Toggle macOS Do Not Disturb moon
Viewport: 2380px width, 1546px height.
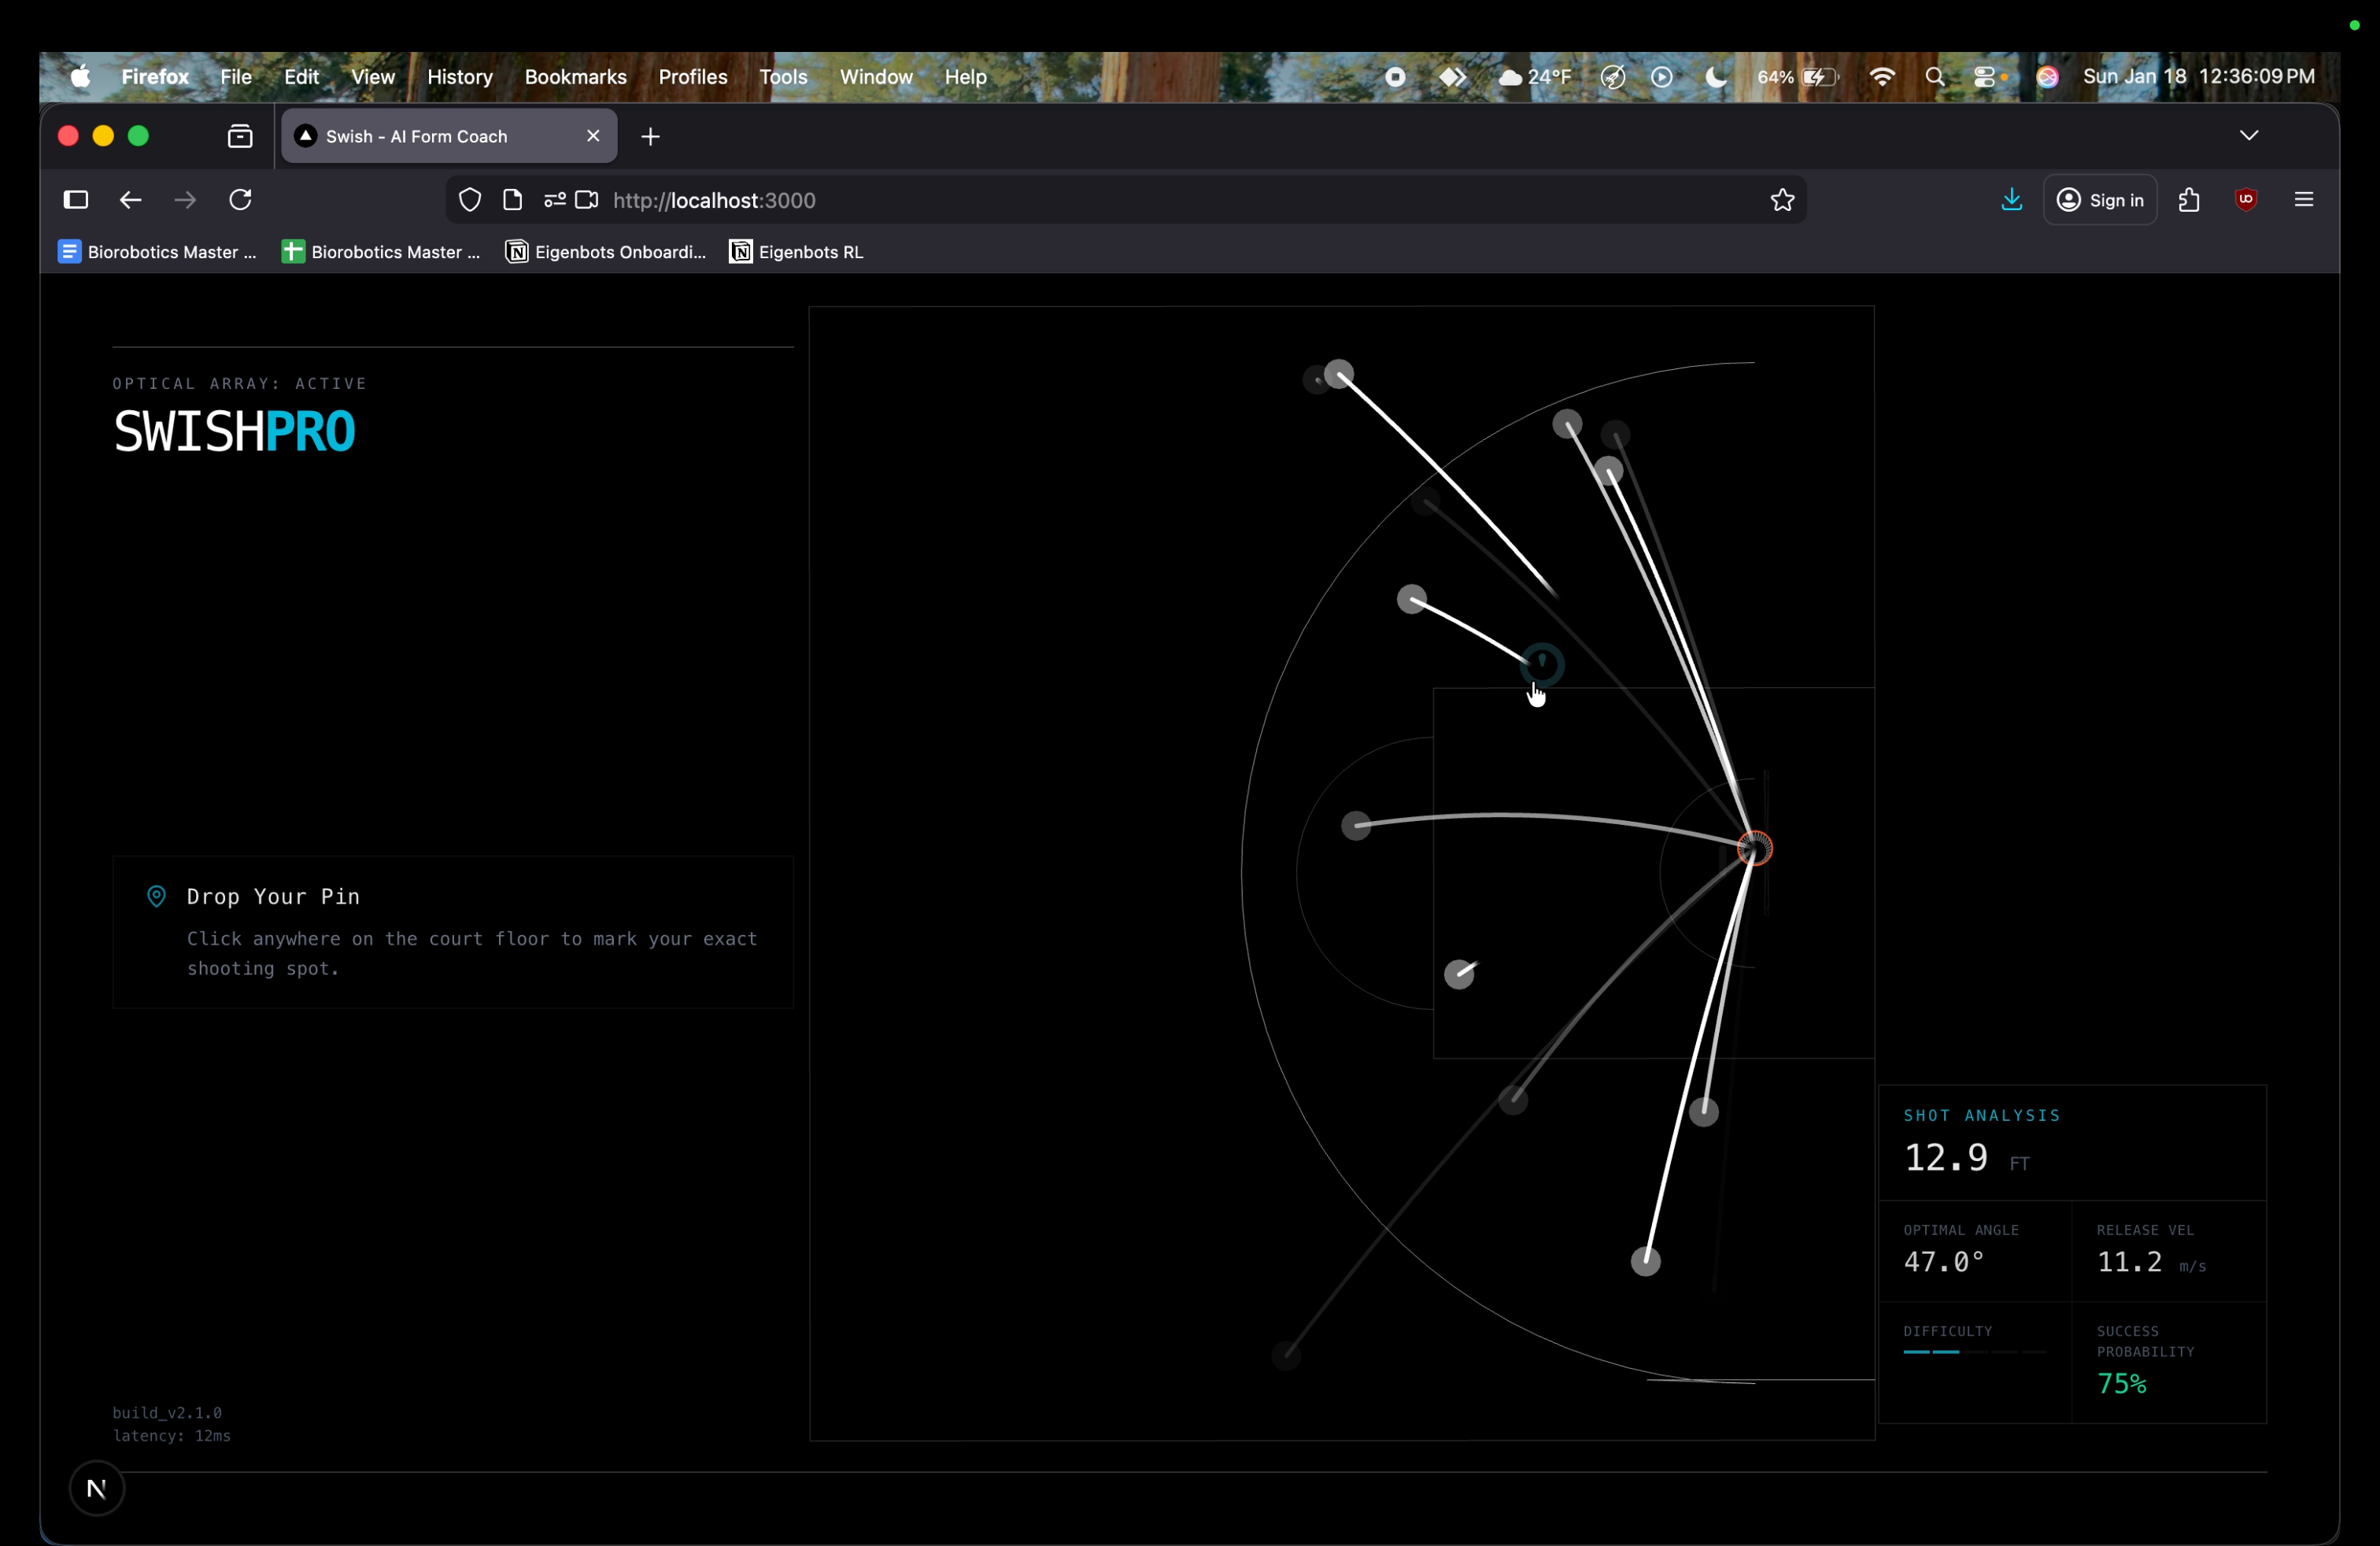[x=1716, y=77]
